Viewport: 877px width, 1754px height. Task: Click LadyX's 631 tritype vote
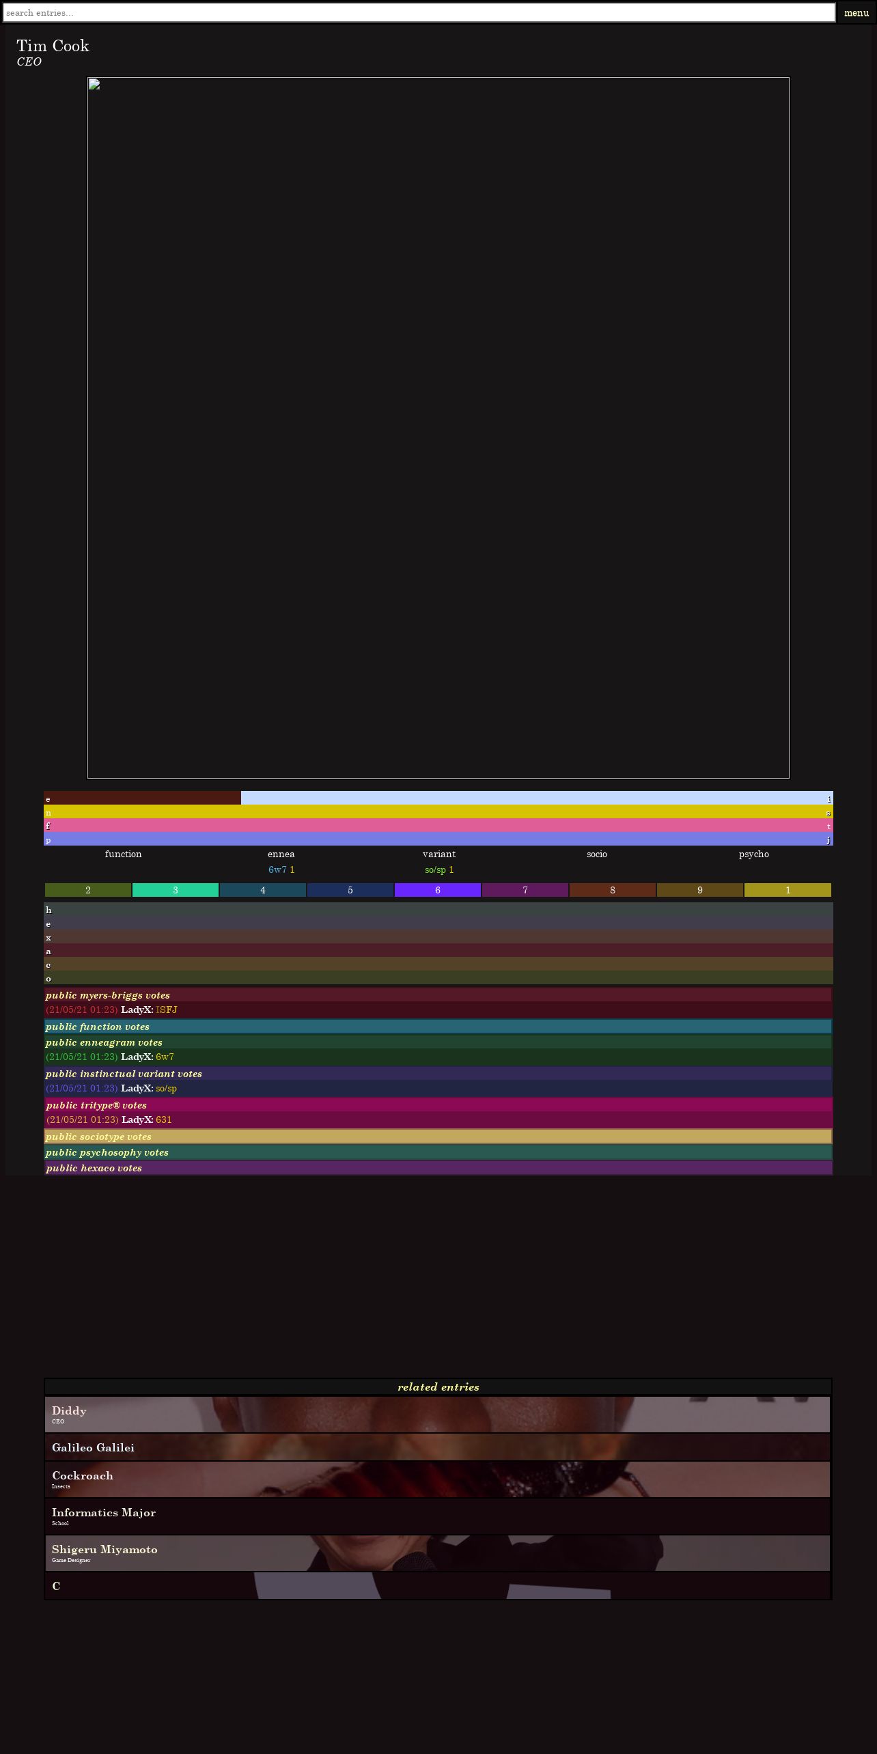[x=164, y=1119]
